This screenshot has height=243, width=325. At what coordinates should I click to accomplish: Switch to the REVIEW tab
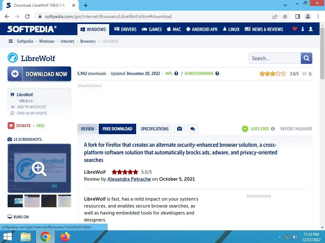[88, 129]
